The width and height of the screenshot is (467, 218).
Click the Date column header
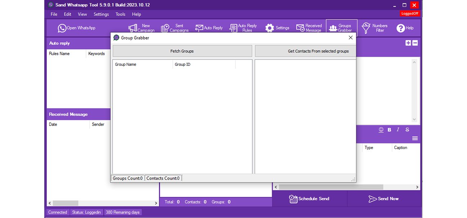[x=68, y=124]
